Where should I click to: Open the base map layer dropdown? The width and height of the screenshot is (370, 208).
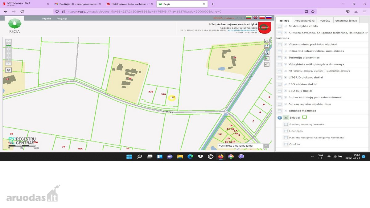(x=266, y=146)
